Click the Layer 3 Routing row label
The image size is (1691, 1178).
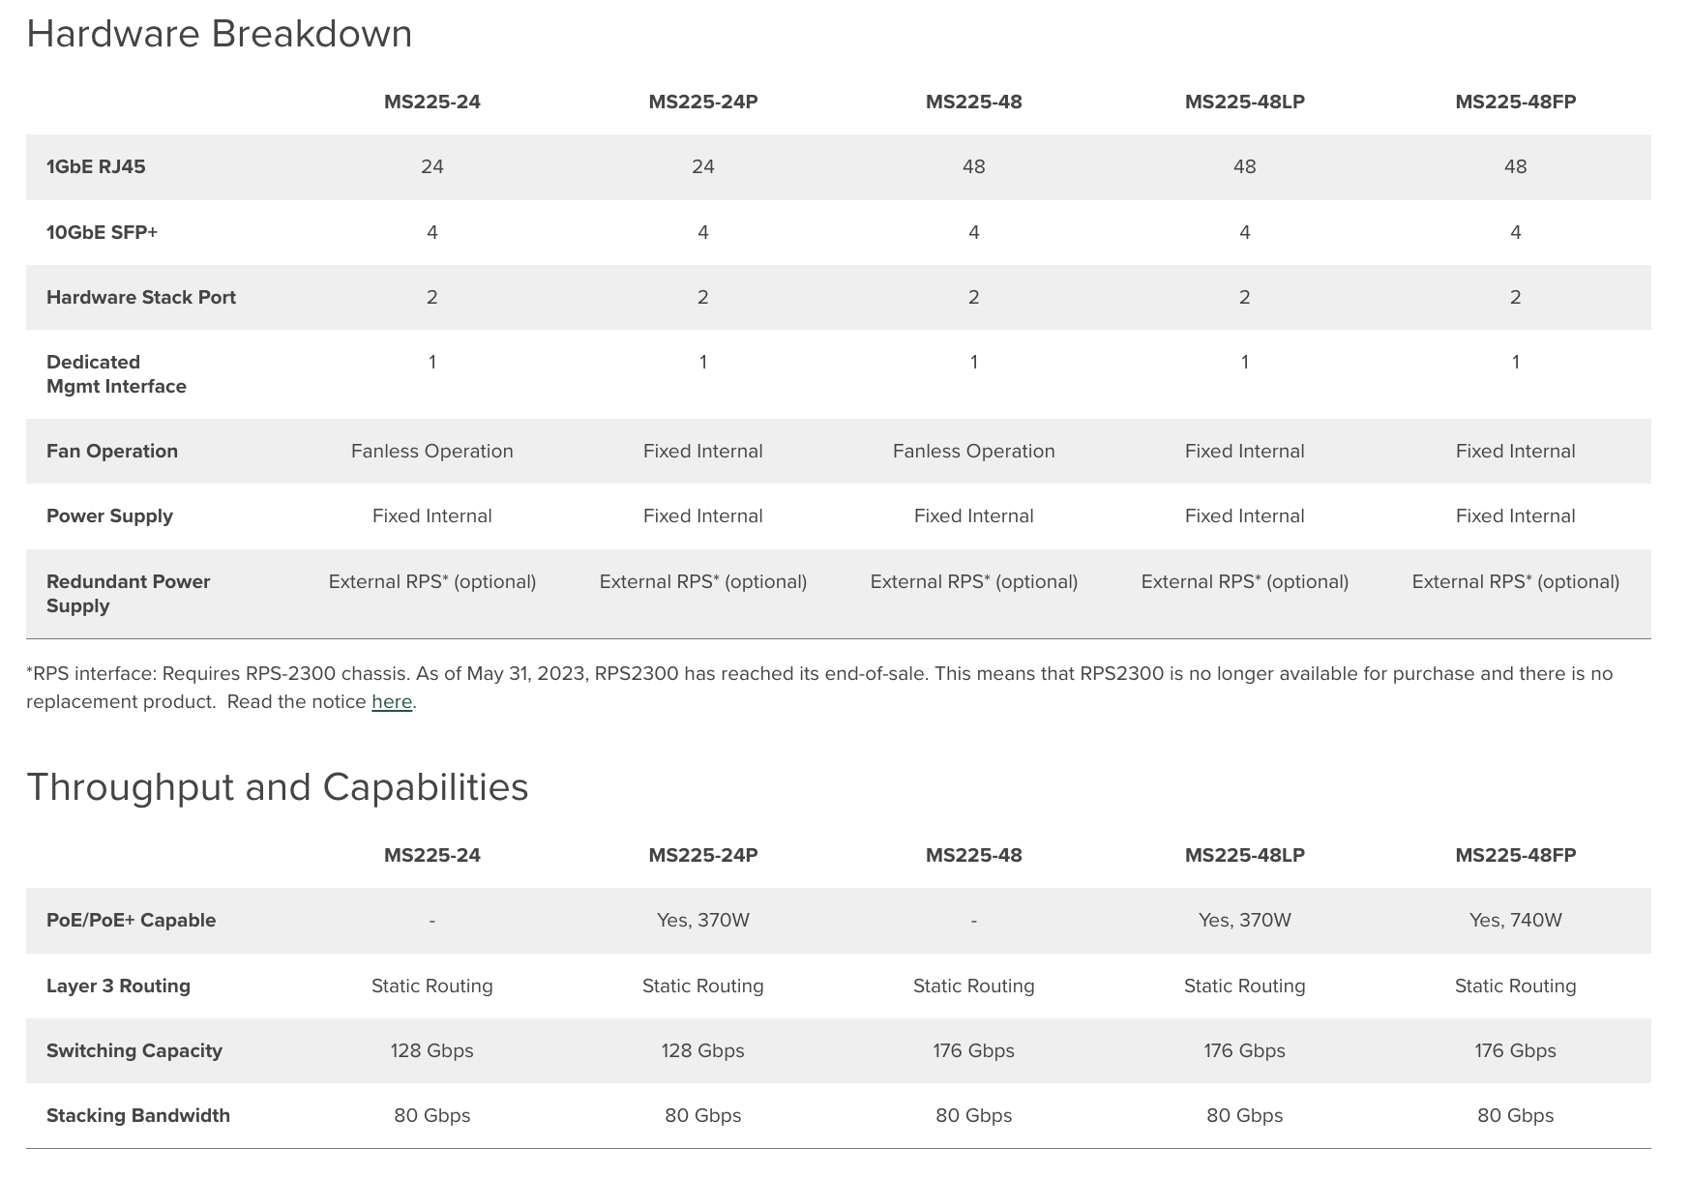tap(118, 986)
